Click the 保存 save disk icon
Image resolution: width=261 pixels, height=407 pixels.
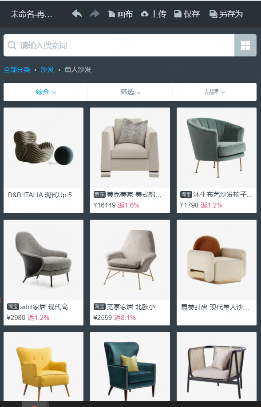tap(178, 14)
